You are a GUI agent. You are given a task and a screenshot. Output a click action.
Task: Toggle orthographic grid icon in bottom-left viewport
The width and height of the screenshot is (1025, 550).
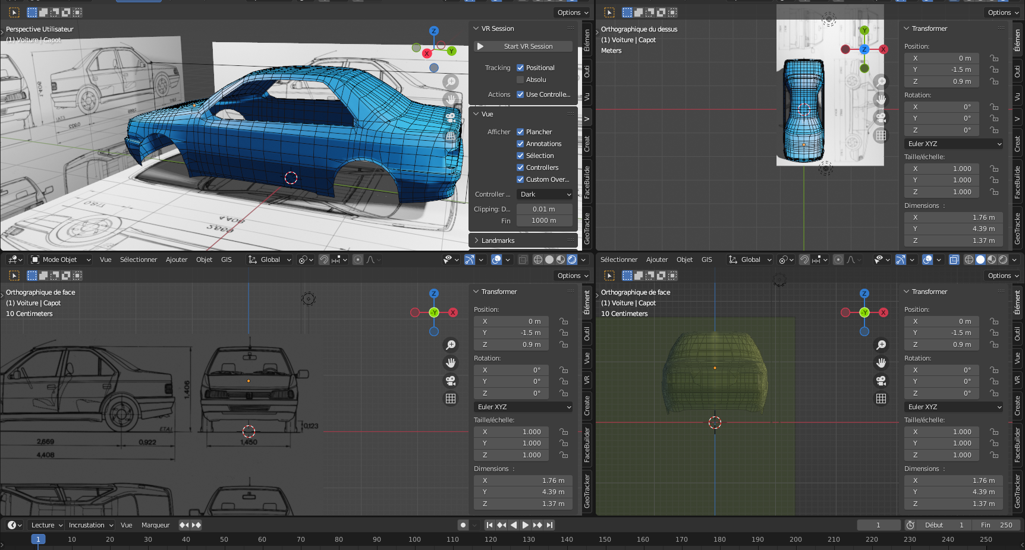(451, 399)
